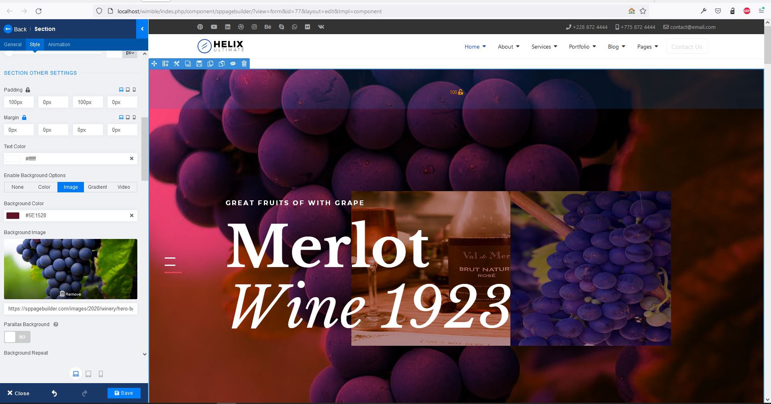Screen dimensions: 771x404
Task: Select the Gradient background option
Action: tap(97, 187)
